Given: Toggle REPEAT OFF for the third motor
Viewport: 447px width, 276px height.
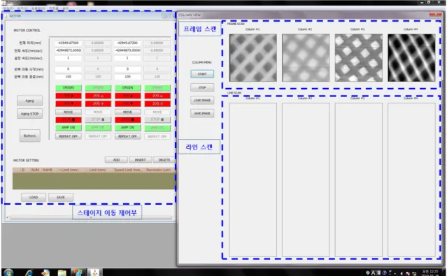Looking at the screenshot, I should [x=127, y=136].
